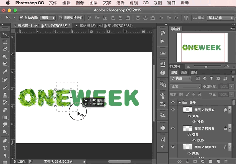
Task: Open the 图层 menu in menu bar
Action: tap(93, 3)
